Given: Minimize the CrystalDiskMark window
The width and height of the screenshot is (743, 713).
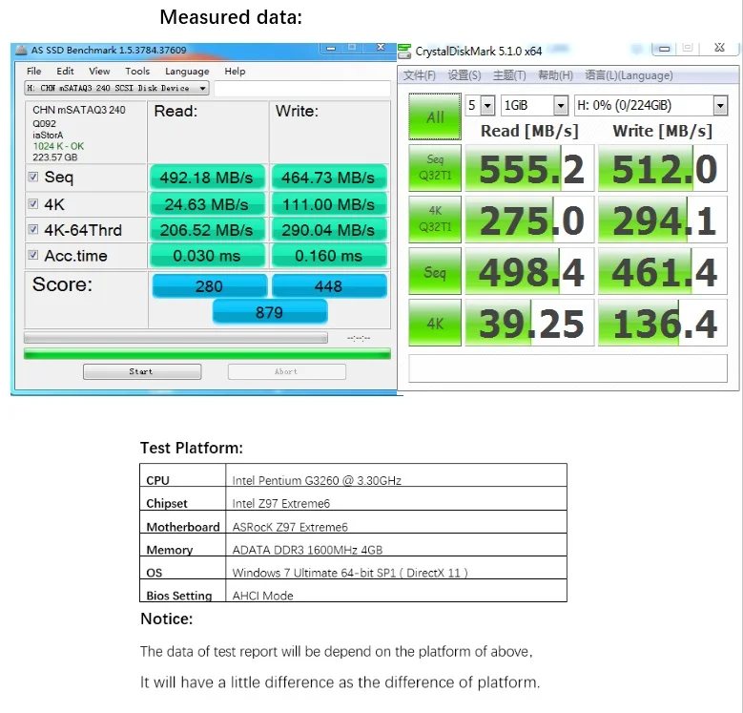Looking at the screenshot, I should [x=665, y=49].
